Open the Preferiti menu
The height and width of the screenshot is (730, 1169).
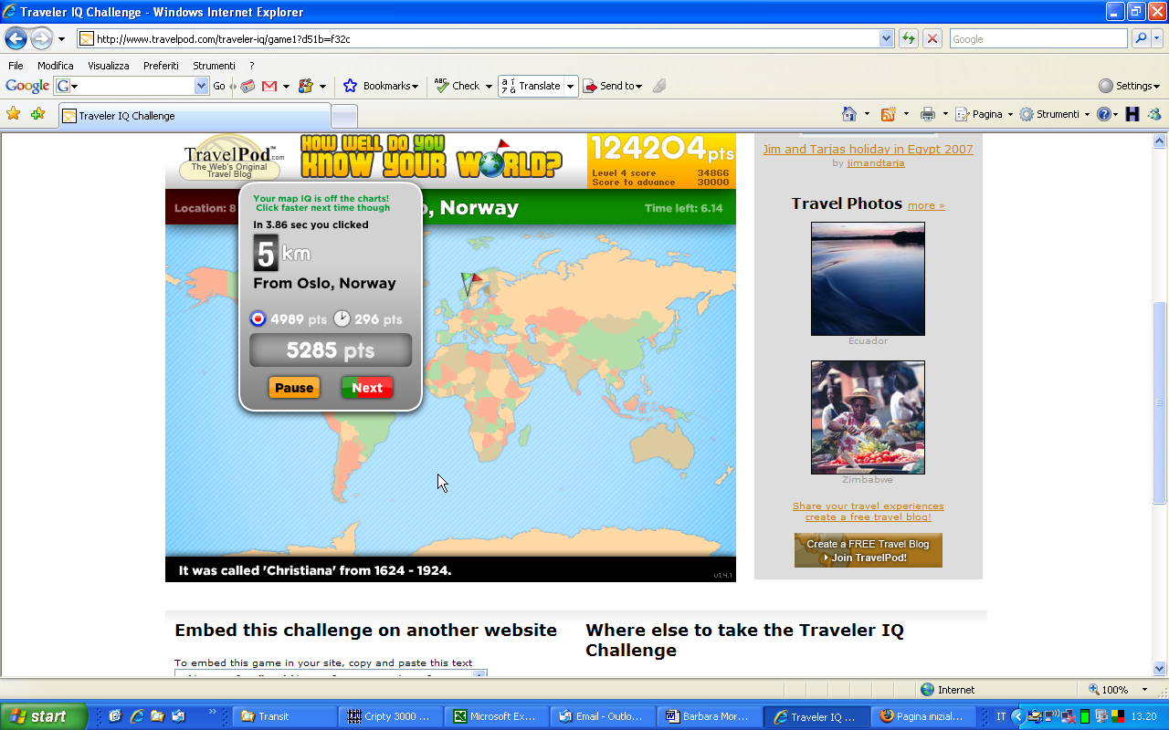point(161,66)
